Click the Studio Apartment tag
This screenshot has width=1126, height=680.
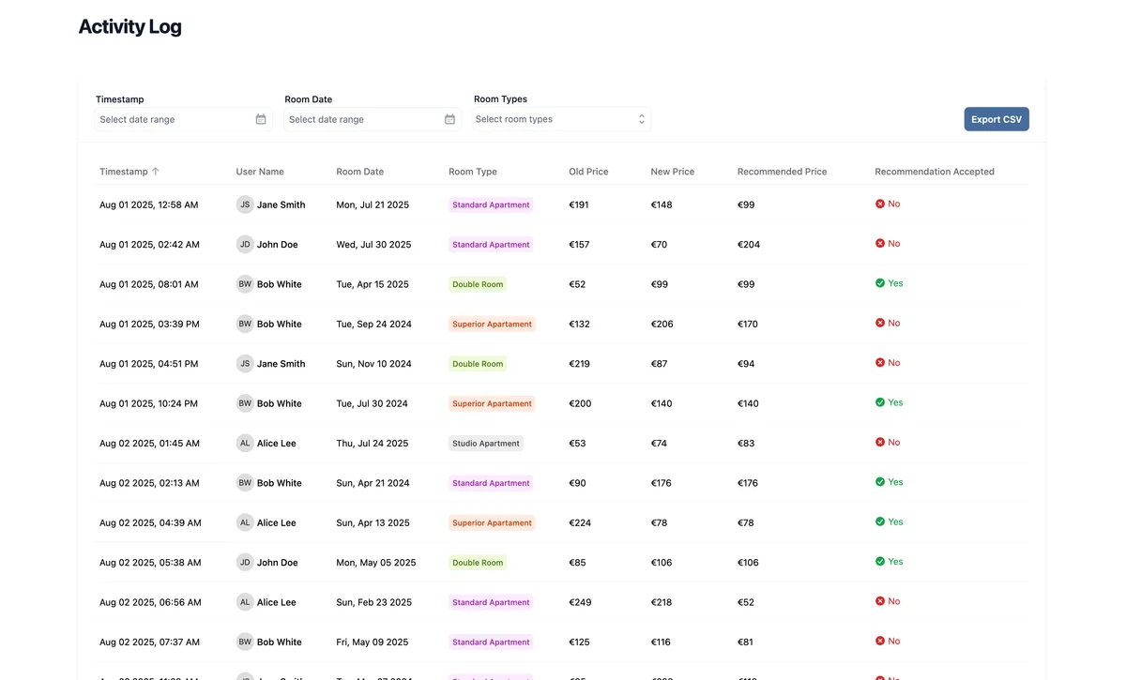[x=485, y=444]
